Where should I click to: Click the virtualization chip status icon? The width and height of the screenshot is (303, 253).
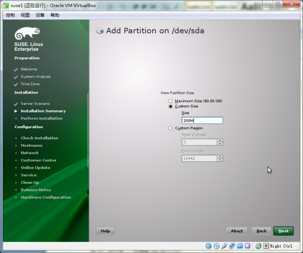(x=248, y=246)
